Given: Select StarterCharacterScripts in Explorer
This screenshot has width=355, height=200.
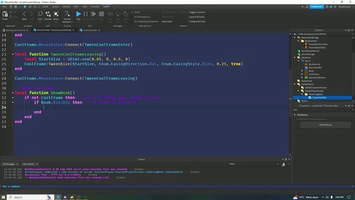Looking at the screenshot, I should point(316,88).
